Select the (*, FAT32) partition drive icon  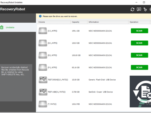43,104
